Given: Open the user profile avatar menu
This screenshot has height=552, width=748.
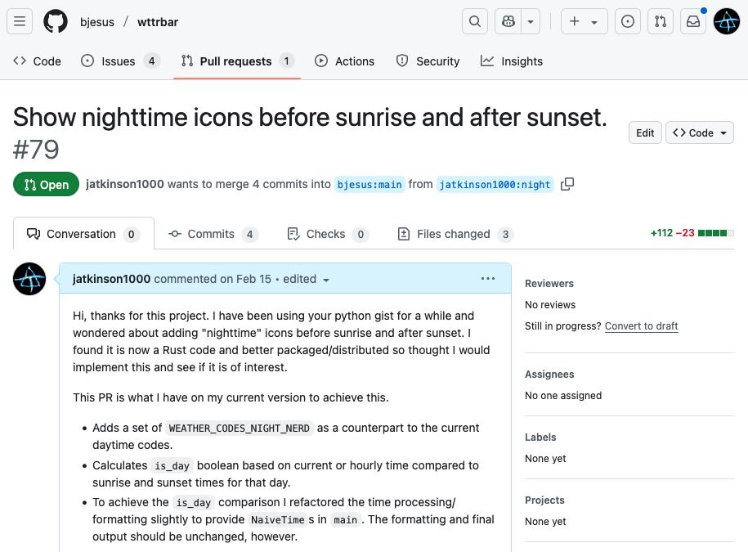Looking at the screenshot, I should 726,22.
